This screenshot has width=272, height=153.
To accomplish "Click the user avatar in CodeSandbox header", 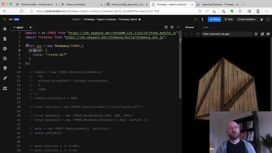I will (202, 20).
